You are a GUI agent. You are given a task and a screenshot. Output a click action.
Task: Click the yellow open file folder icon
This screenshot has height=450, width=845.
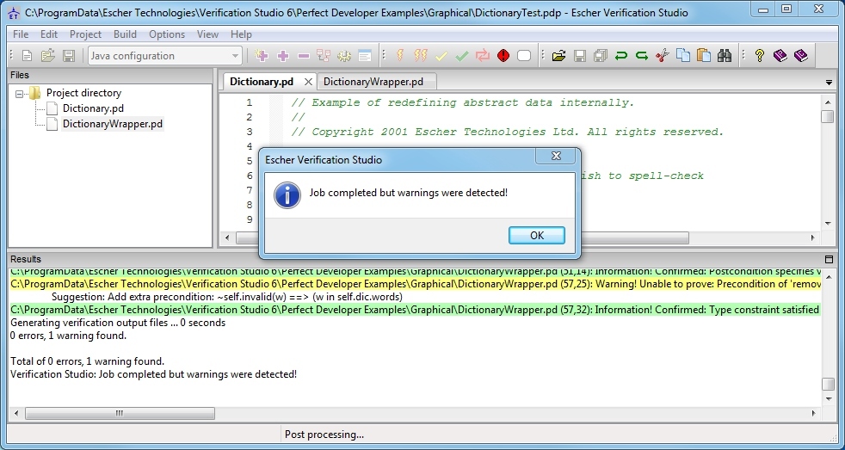click(558, 56)
